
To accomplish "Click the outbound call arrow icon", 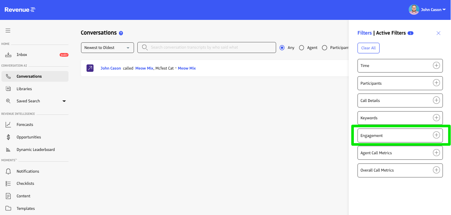I will click(90, 68).
